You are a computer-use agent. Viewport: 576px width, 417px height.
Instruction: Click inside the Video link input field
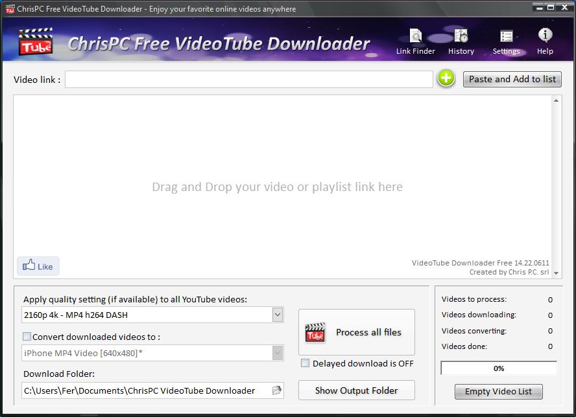[x=248, y=79]
